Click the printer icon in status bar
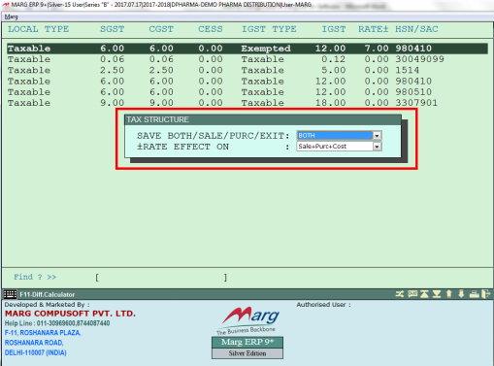 475,294
